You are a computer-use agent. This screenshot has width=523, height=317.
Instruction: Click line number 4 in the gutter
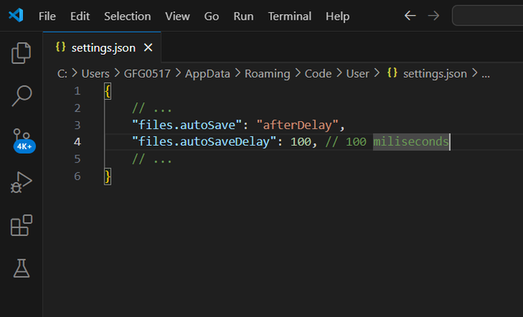(x=77, y=142)
